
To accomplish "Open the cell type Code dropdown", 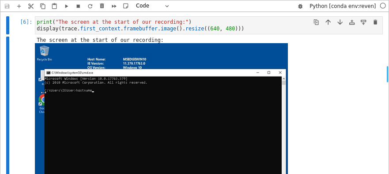I will tap(152, 6).
